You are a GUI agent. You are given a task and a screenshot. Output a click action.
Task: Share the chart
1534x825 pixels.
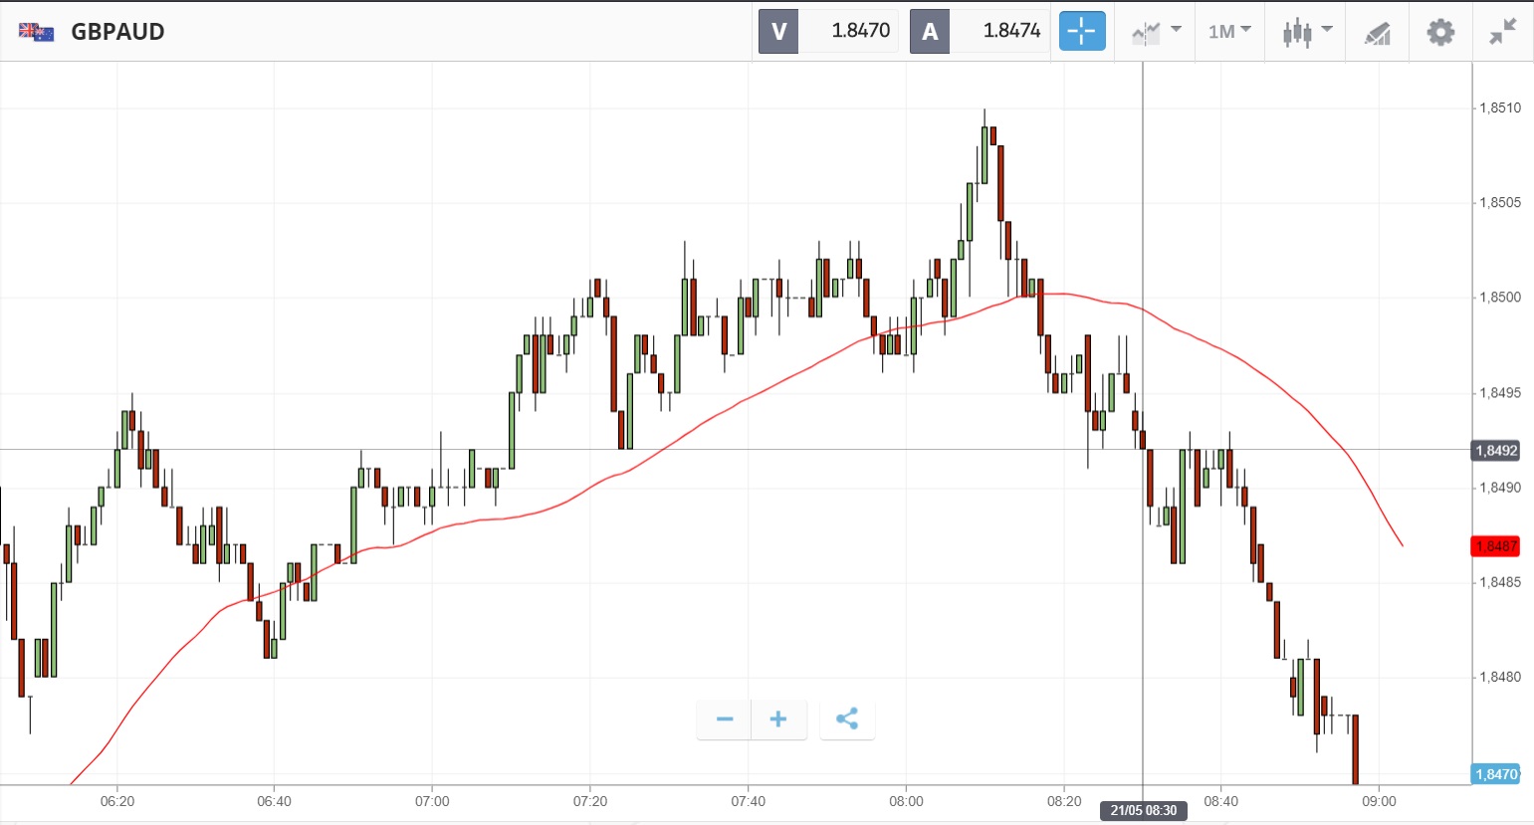click(x=847, y=720)
